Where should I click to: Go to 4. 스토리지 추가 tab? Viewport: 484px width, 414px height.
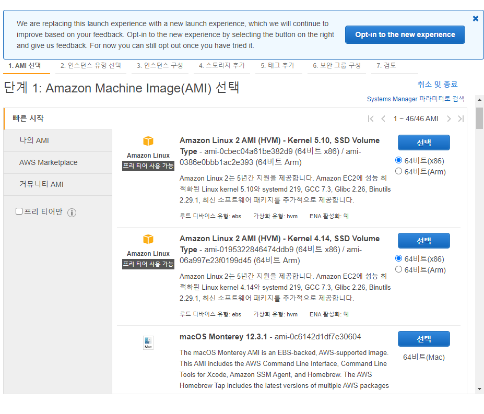(x=222, y=65)
